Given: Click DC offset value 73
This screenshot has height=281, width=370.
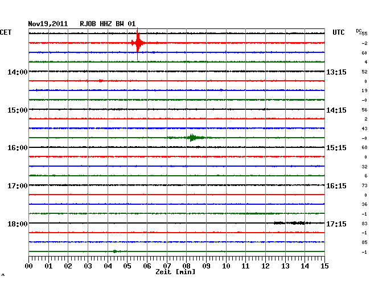Looking at the screenshot, I should tap(364, 185).
